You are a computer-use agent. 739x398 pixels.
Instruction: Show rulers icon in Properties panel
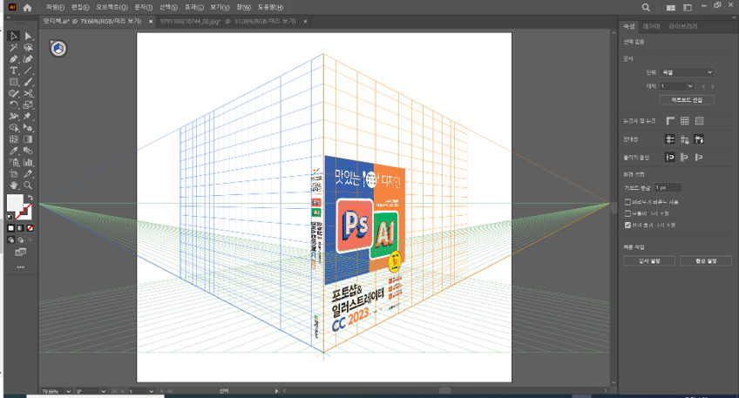coord(669,121)
